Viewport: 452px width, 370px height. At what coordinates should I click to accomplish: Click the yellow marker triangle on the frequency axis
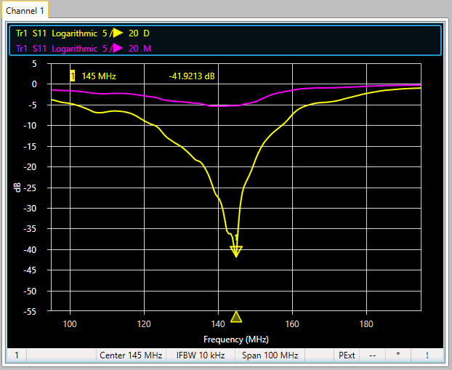pos(235,316)
